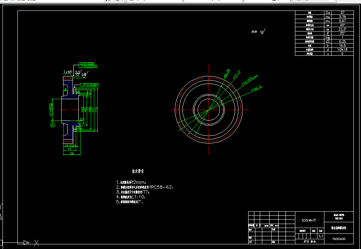Click the ø66 diameter dimension

click(90, 109)
